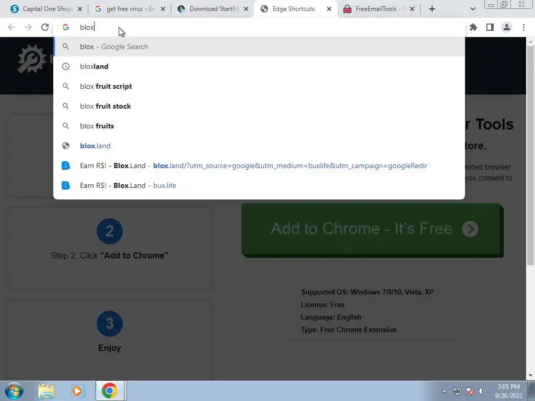Toggle the side panel icon
This screenshot has width=535, height=401.
(x=490, y=27)
